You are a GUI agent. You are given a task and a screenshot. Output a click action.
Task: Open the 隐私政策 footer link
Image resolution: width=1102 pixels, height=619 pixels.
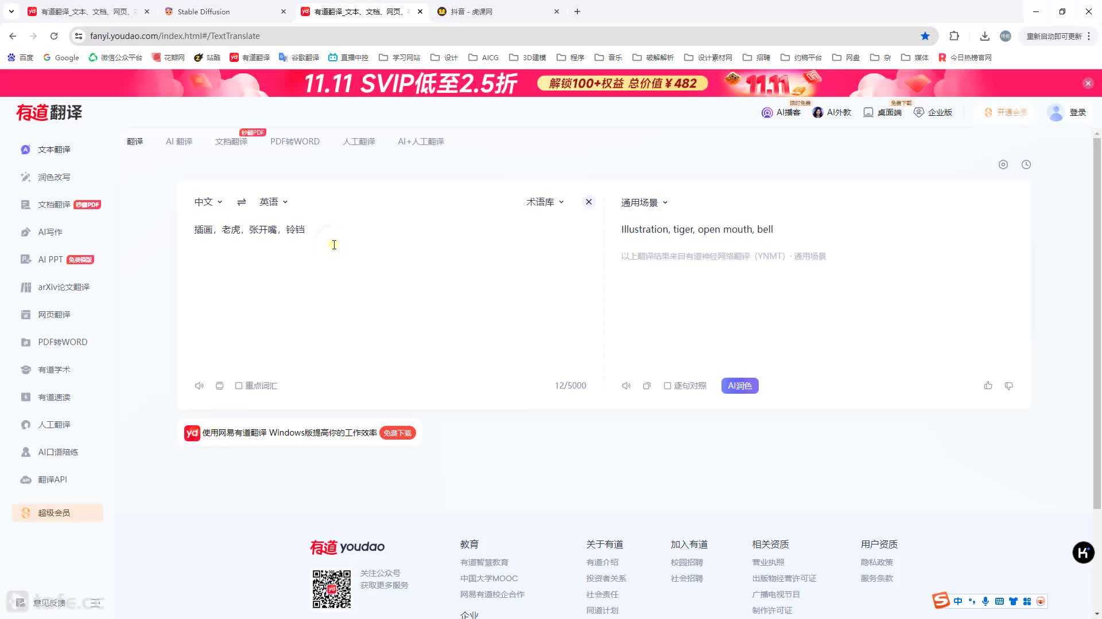pos(877,562)
